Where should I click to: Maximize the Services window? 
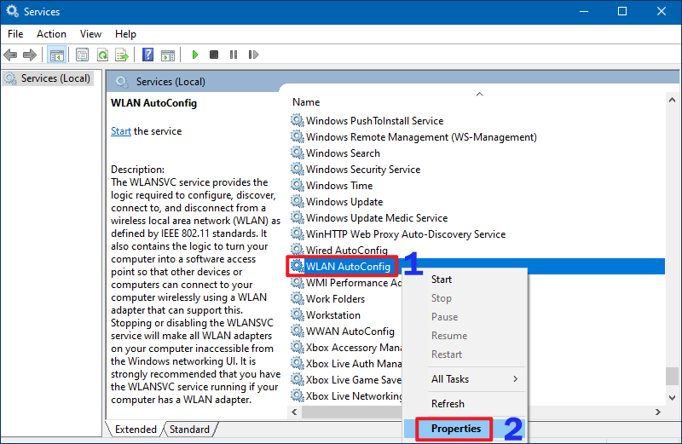click(x=622, y=12)
